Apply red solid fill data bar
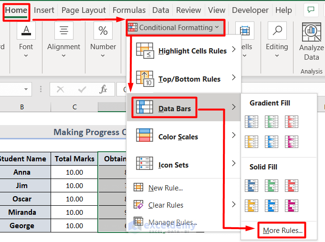Screen dimensions: 325x242 (292, 186)
